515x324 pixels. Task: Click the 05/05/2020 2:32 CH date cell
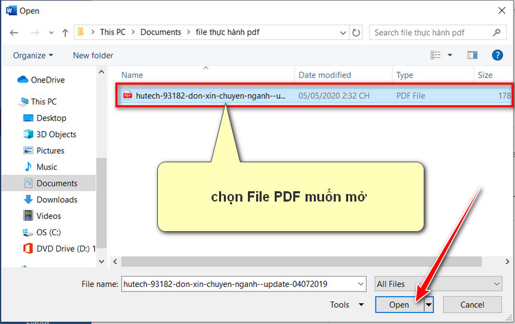point(334,96)
